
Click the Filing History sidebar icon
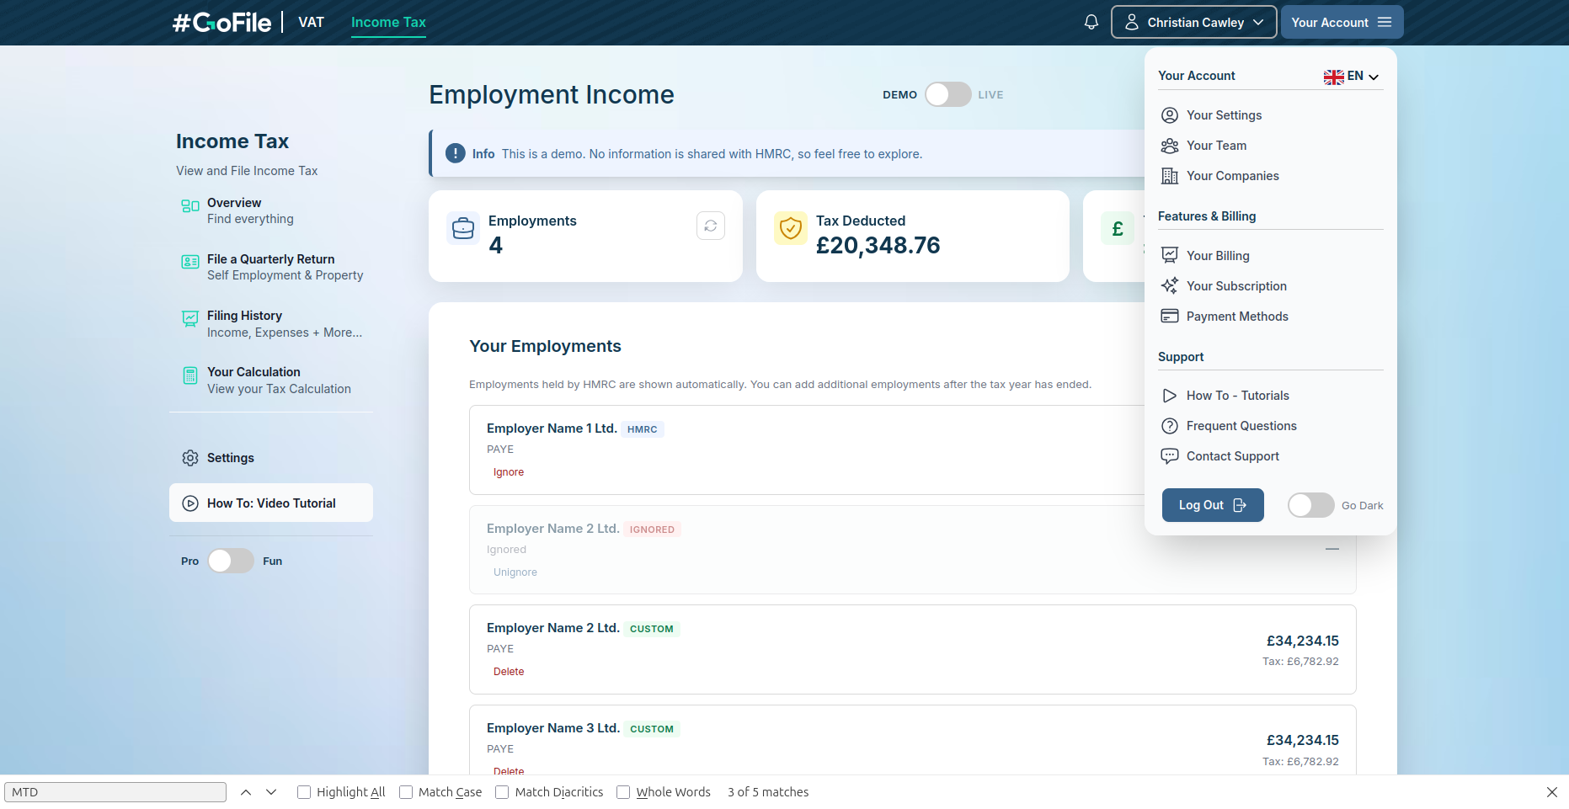(x=189, y=320)
